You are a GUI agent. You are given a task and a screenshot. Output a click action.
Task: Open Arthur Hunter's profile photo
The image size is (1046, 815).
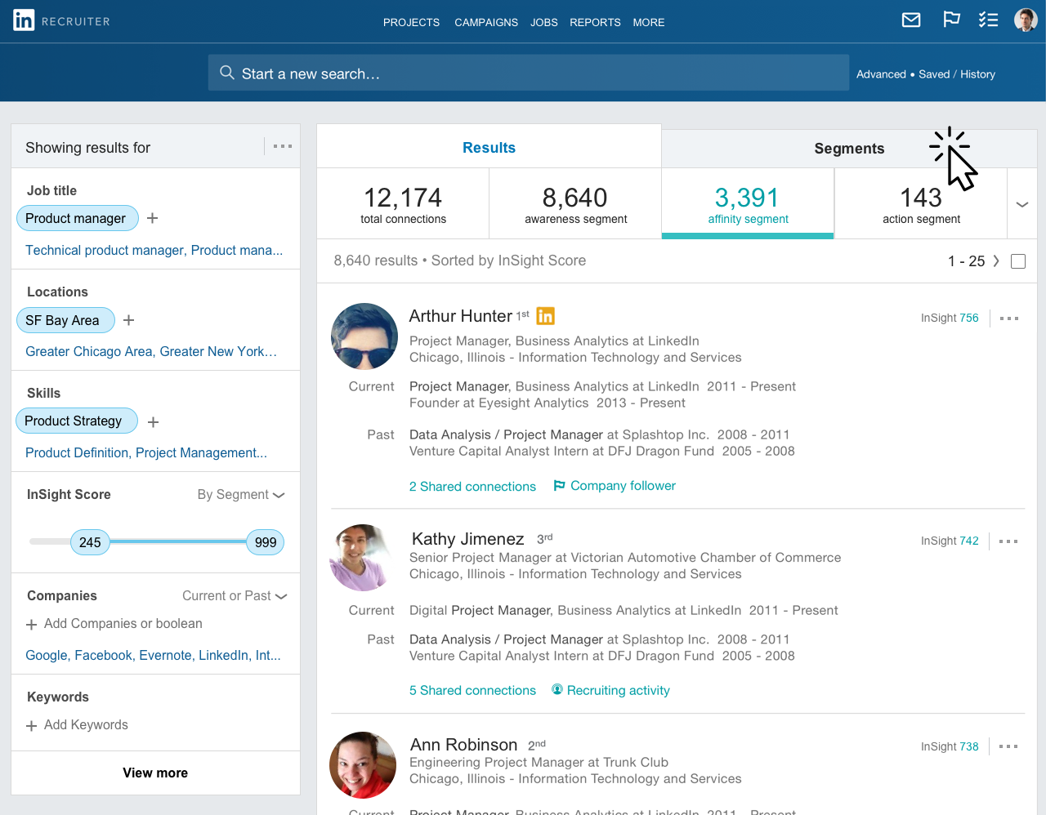364,336
